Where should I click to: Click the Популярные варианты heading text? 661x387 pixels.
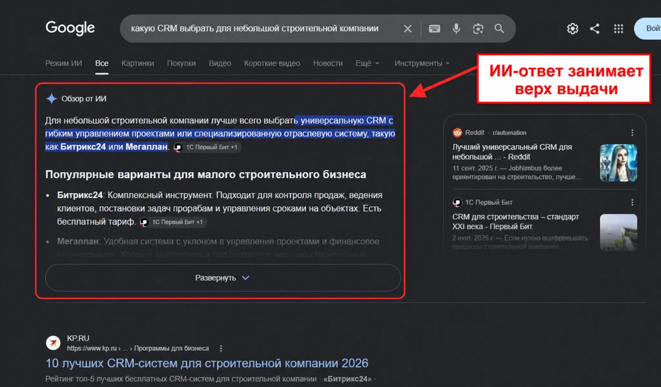point(206,174)
